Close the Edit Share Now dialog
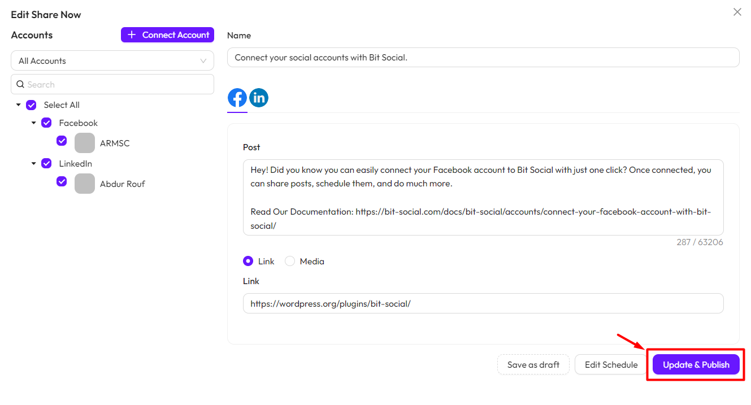751x405 pixels. point(737,12)
